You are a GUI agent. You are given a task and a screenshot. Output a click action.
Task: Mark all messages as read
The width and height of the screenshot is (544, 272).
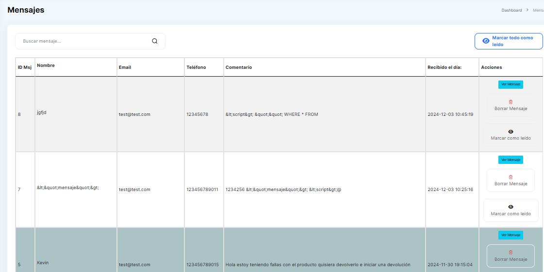(509, 41)
